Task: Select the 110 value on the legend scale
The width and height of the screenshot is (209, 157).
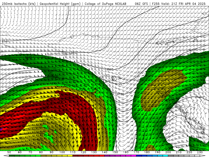Action: tap(73, 152)
